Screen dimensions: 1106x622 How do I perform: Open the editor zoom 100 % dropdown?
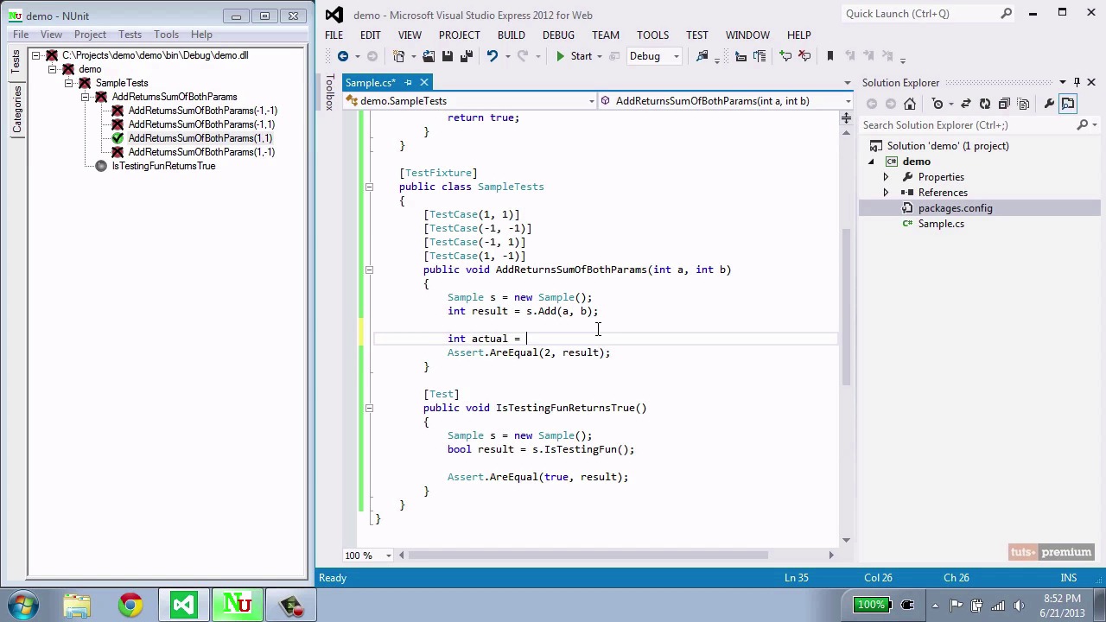[x=389, y=555]
